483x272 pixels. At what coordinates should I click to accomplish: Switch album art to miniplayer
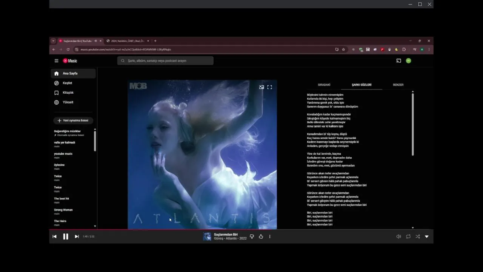click(261, 87)
